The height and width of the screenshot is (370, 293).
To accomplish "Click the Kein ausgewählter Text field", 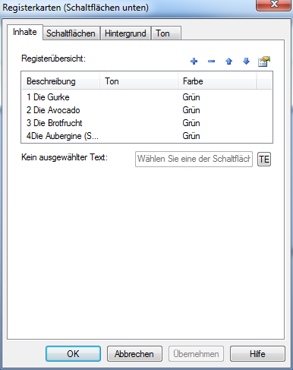I will pyautogui.click(x=194, y=159).
